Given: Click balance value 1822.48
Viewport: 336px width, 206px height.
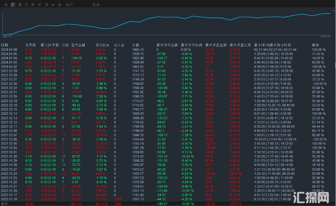Looking at the screenshot, I should [138, 58].
